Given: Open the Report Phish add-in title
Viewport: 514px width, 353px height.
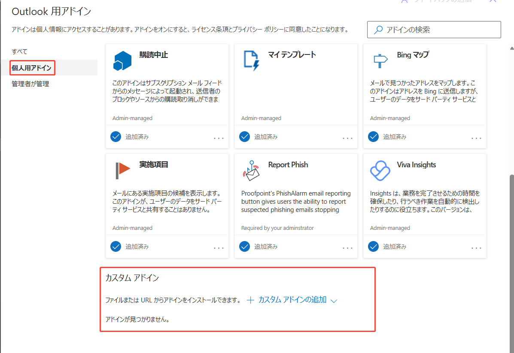Looking at the screenshot, I should click(x=288, y=164).
